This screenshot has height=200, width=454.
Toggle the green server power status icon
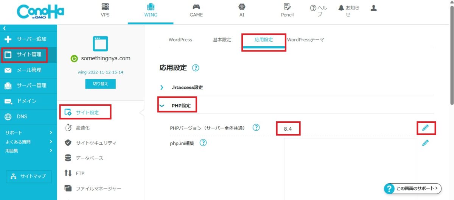[x=75, y=58]
